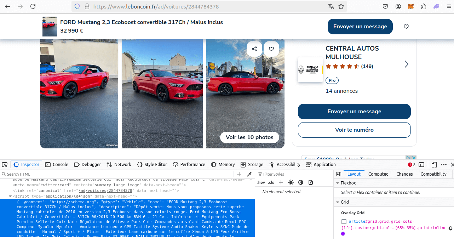Open shield tracking protection info

click(77, 6)
